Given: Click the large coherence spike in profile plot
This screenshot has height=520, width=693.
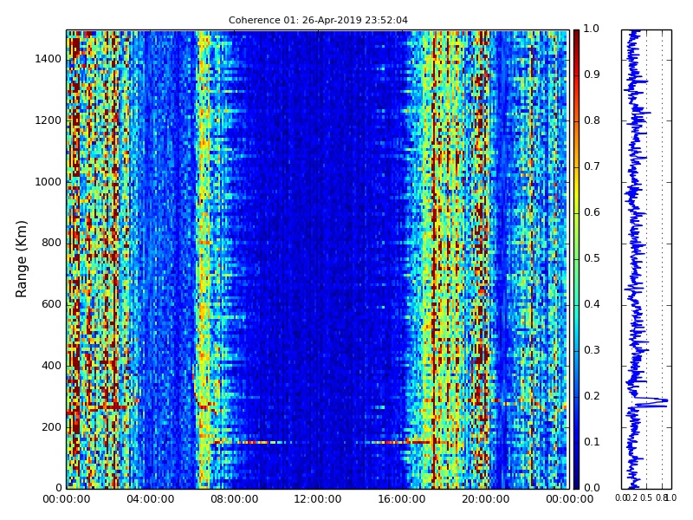Looking at the screenshot, I should [x=654, y=402].
